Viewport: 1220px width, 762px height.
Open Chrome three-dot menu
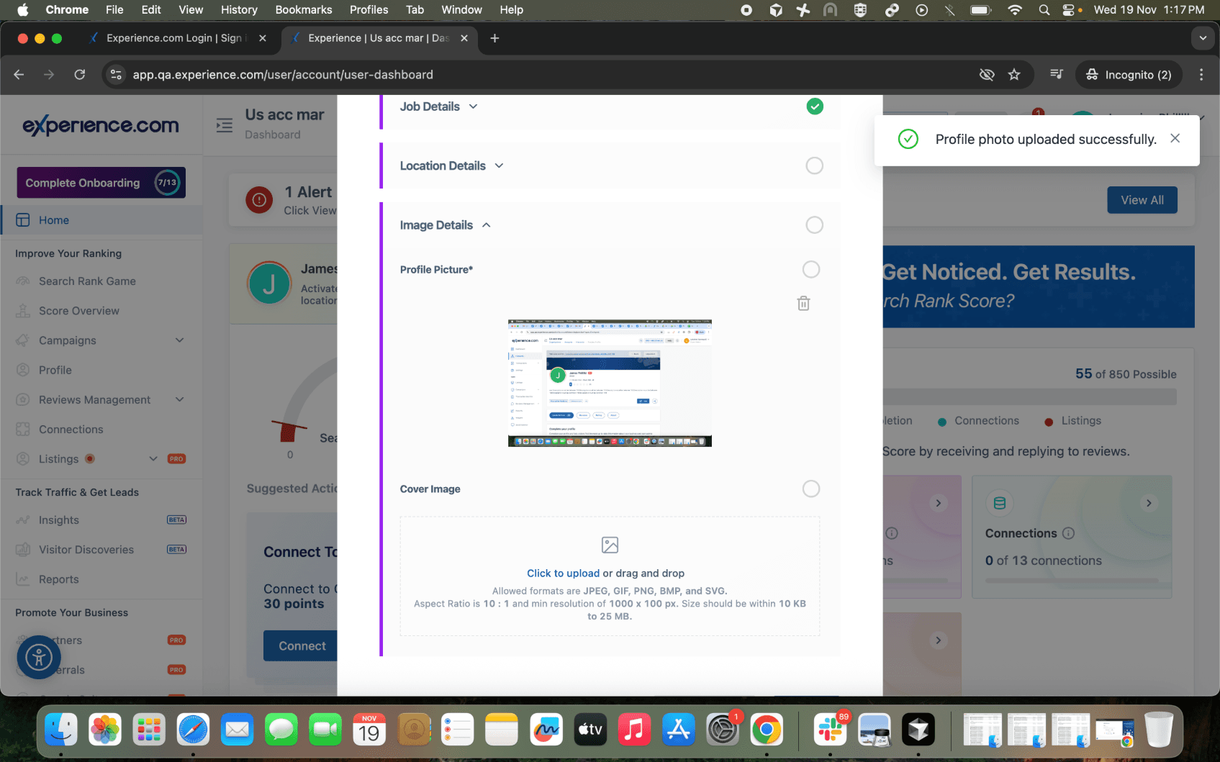coord(1201,75)
